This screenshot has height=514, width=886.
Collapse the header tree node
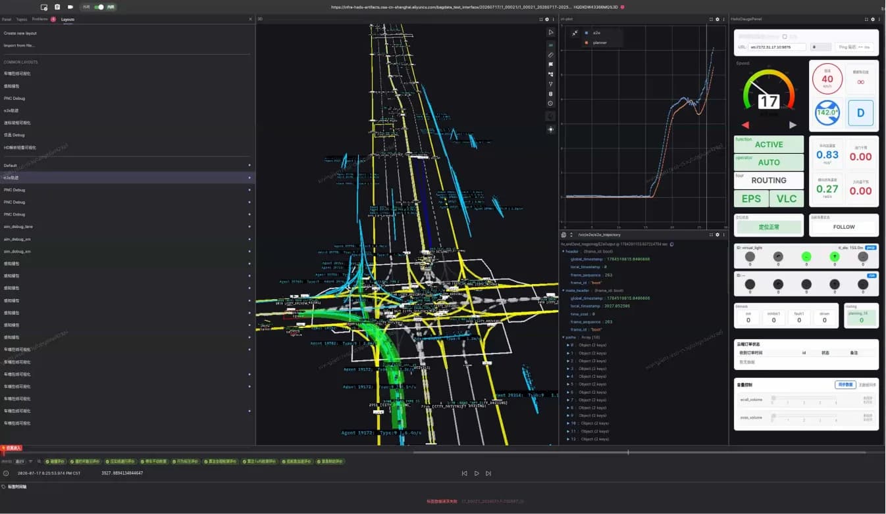[x=563, y=251]
